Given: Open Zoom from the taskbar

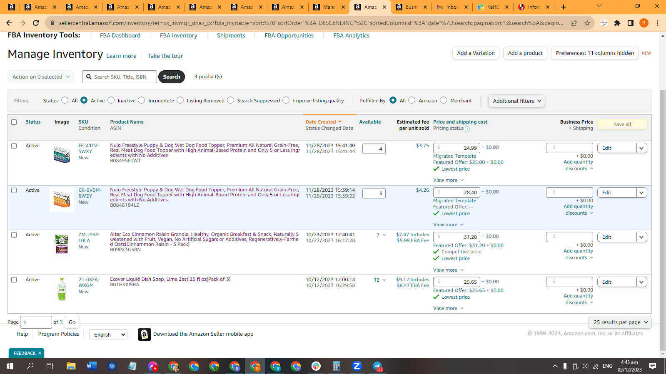Looking at the screenshot, I should click(357, 366).
